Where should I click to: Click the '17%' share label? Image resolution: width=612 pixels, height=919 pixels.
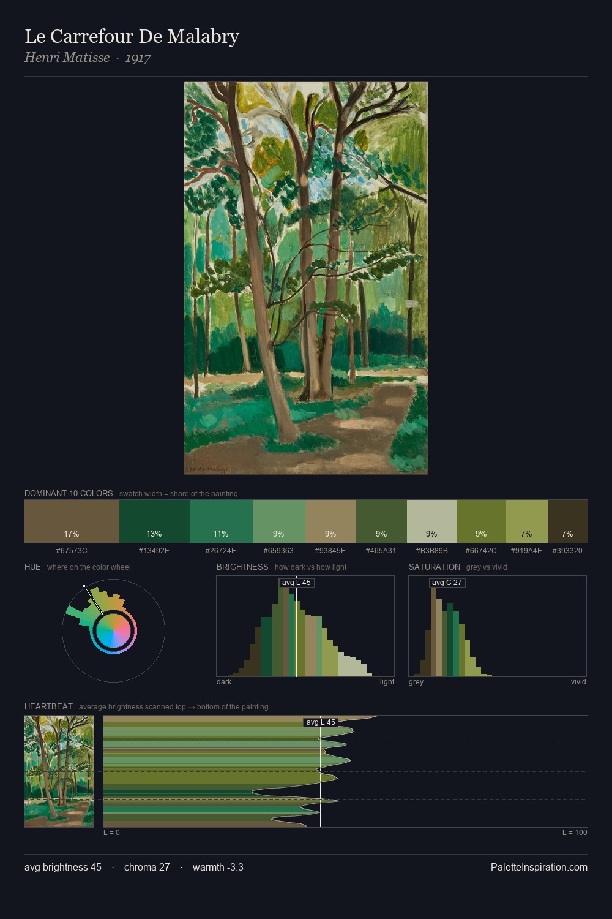point(72,534)
